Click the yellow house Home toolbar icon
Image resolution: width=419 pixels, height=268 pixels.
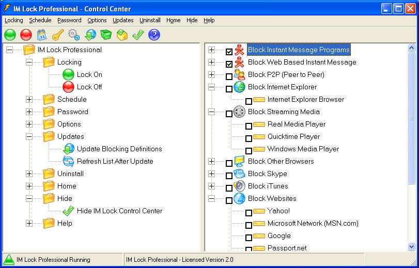point(122,35)
